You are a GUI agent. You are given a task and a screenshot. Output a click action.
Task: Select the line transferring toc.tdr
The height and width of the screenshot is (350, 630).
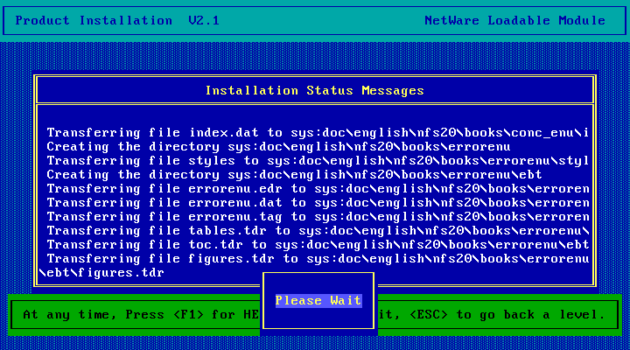point(318,245)
